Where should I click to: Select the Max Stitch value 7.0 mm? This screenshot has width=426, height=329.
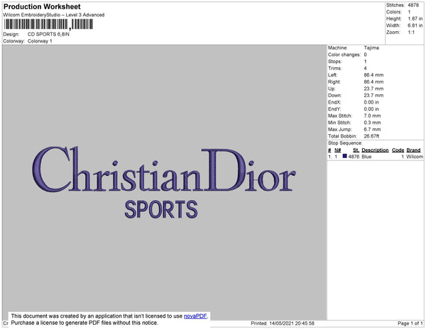[372, 116]
